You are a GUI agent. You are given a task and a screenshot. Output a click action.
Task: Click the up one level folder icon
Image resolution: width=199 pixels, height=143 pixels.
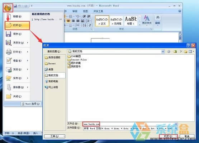(175, 51)
